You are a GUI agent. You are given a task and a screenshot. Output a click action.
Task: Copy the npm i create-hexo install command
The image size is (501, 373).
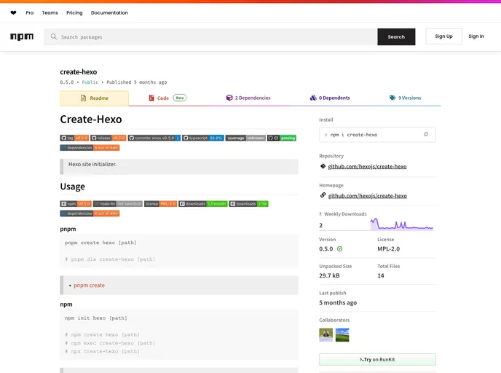(425, 135)
